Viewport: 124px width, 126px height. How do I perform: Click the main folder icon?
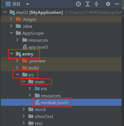pos(31,81)
